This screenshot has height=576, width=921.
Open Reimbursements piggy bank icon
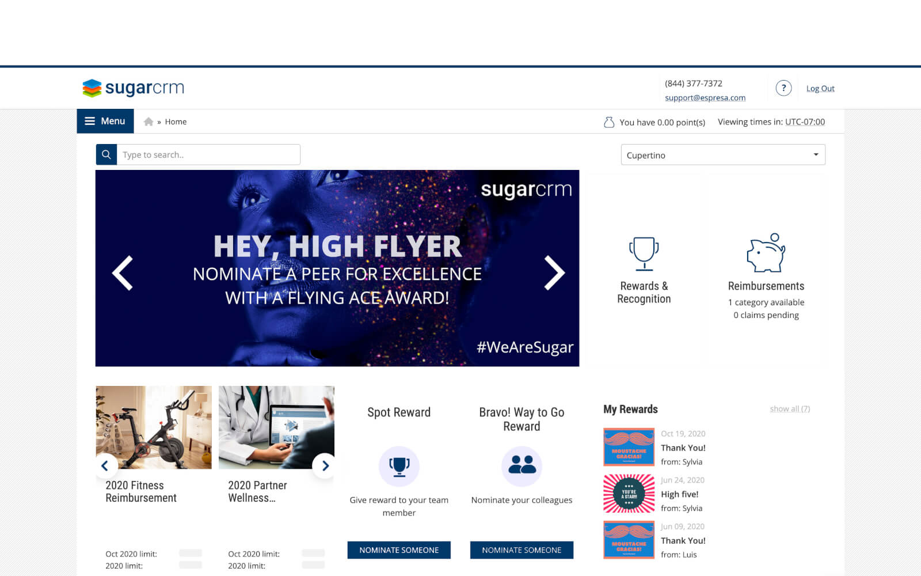766,253
